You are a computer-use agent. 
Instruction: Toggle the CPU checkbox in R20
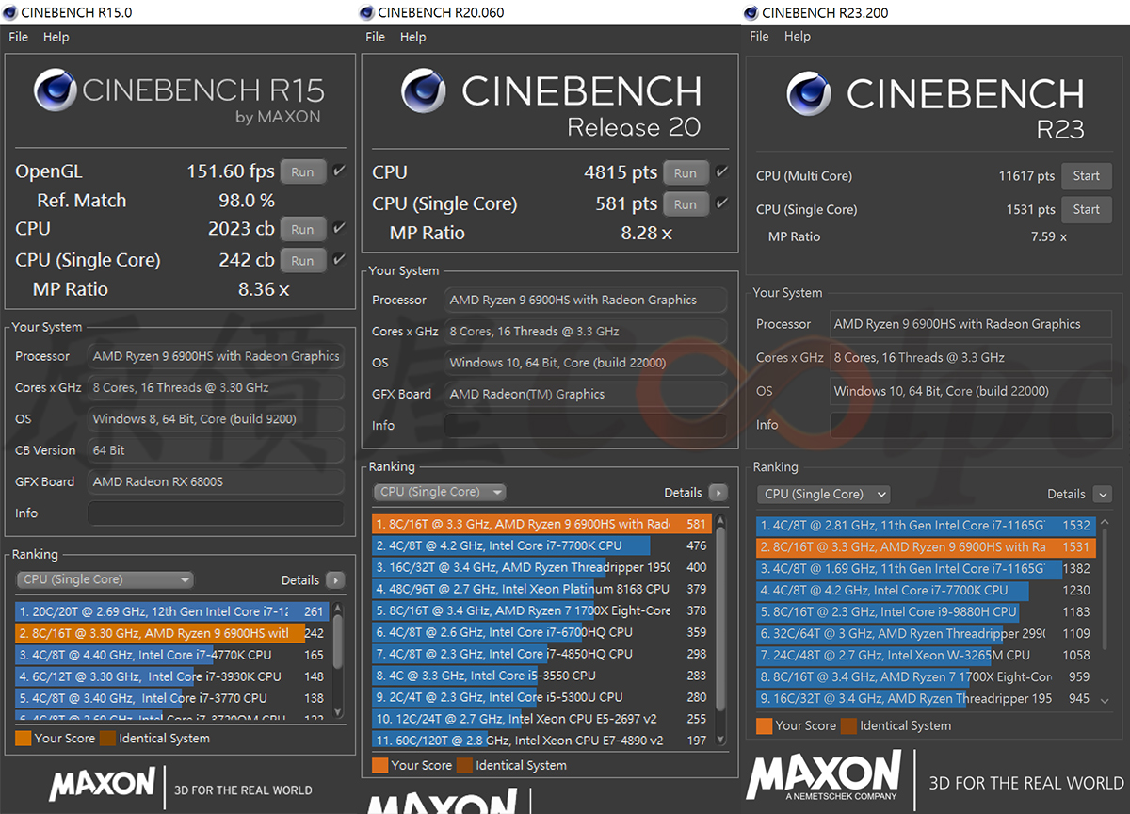click(721, 172)
